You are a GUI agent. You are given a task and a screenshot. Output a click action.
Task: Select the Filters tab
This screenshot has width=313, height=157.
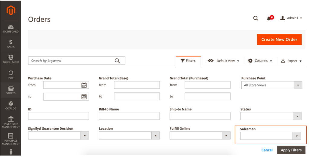coord(188,61)
